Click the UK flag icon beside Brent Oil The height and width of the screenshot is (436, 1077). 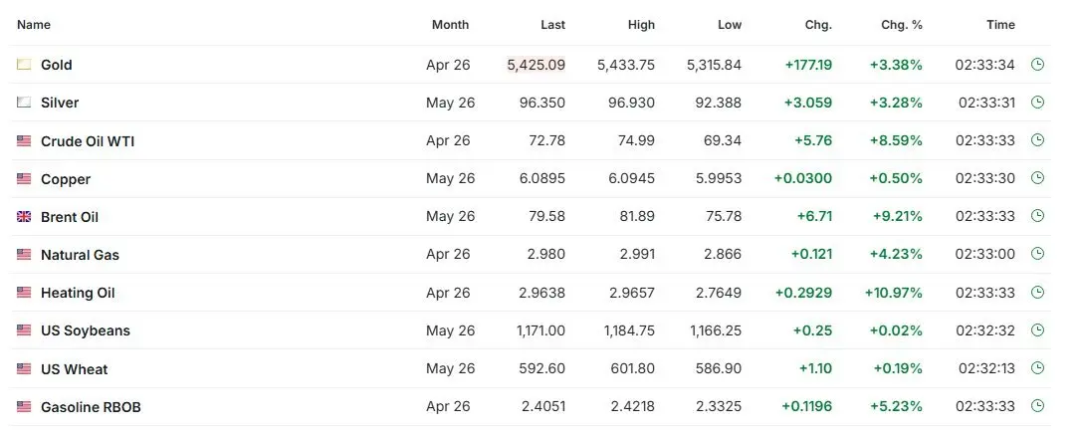click(x=24, y=217)
